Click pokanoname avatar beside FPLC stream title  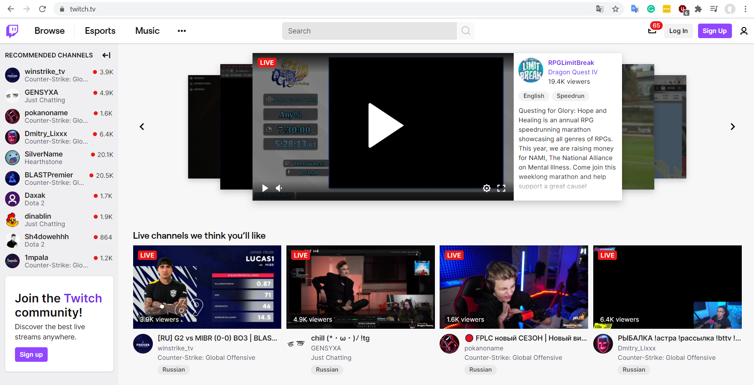click(x=449, y=344)
